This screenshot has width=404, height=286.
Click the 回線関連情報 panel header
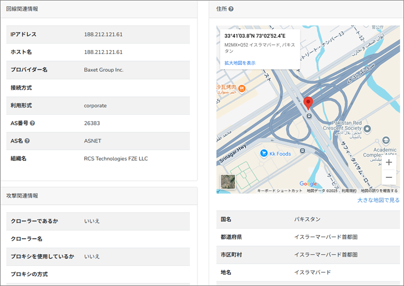point(99,9)
